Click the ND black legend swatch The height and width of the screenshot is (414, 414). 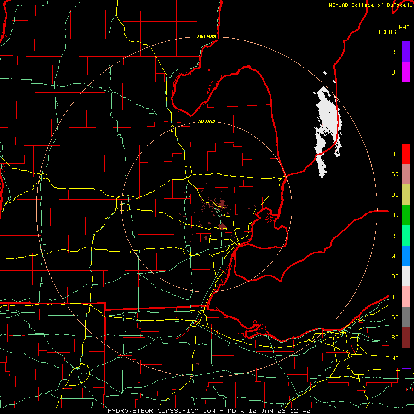click(406, 358)
